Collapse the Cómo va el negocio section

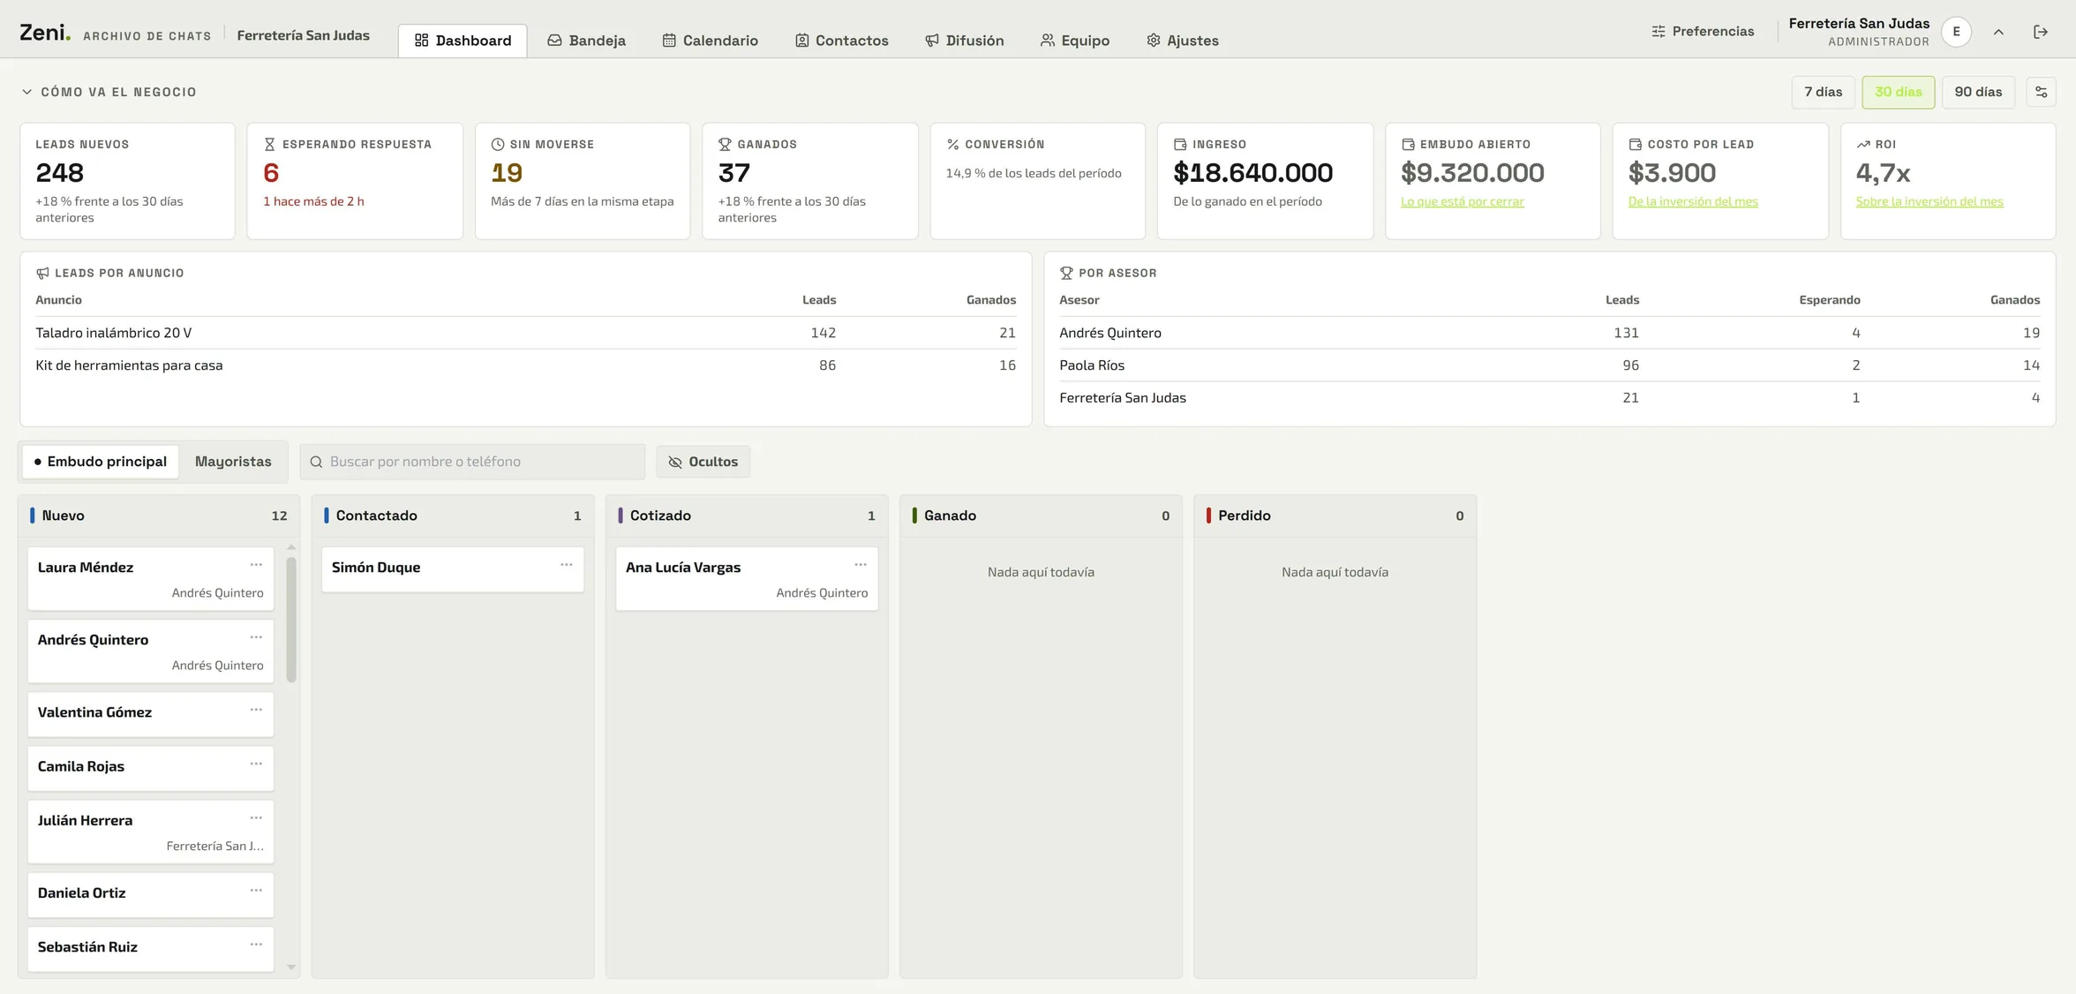(109, 92)
